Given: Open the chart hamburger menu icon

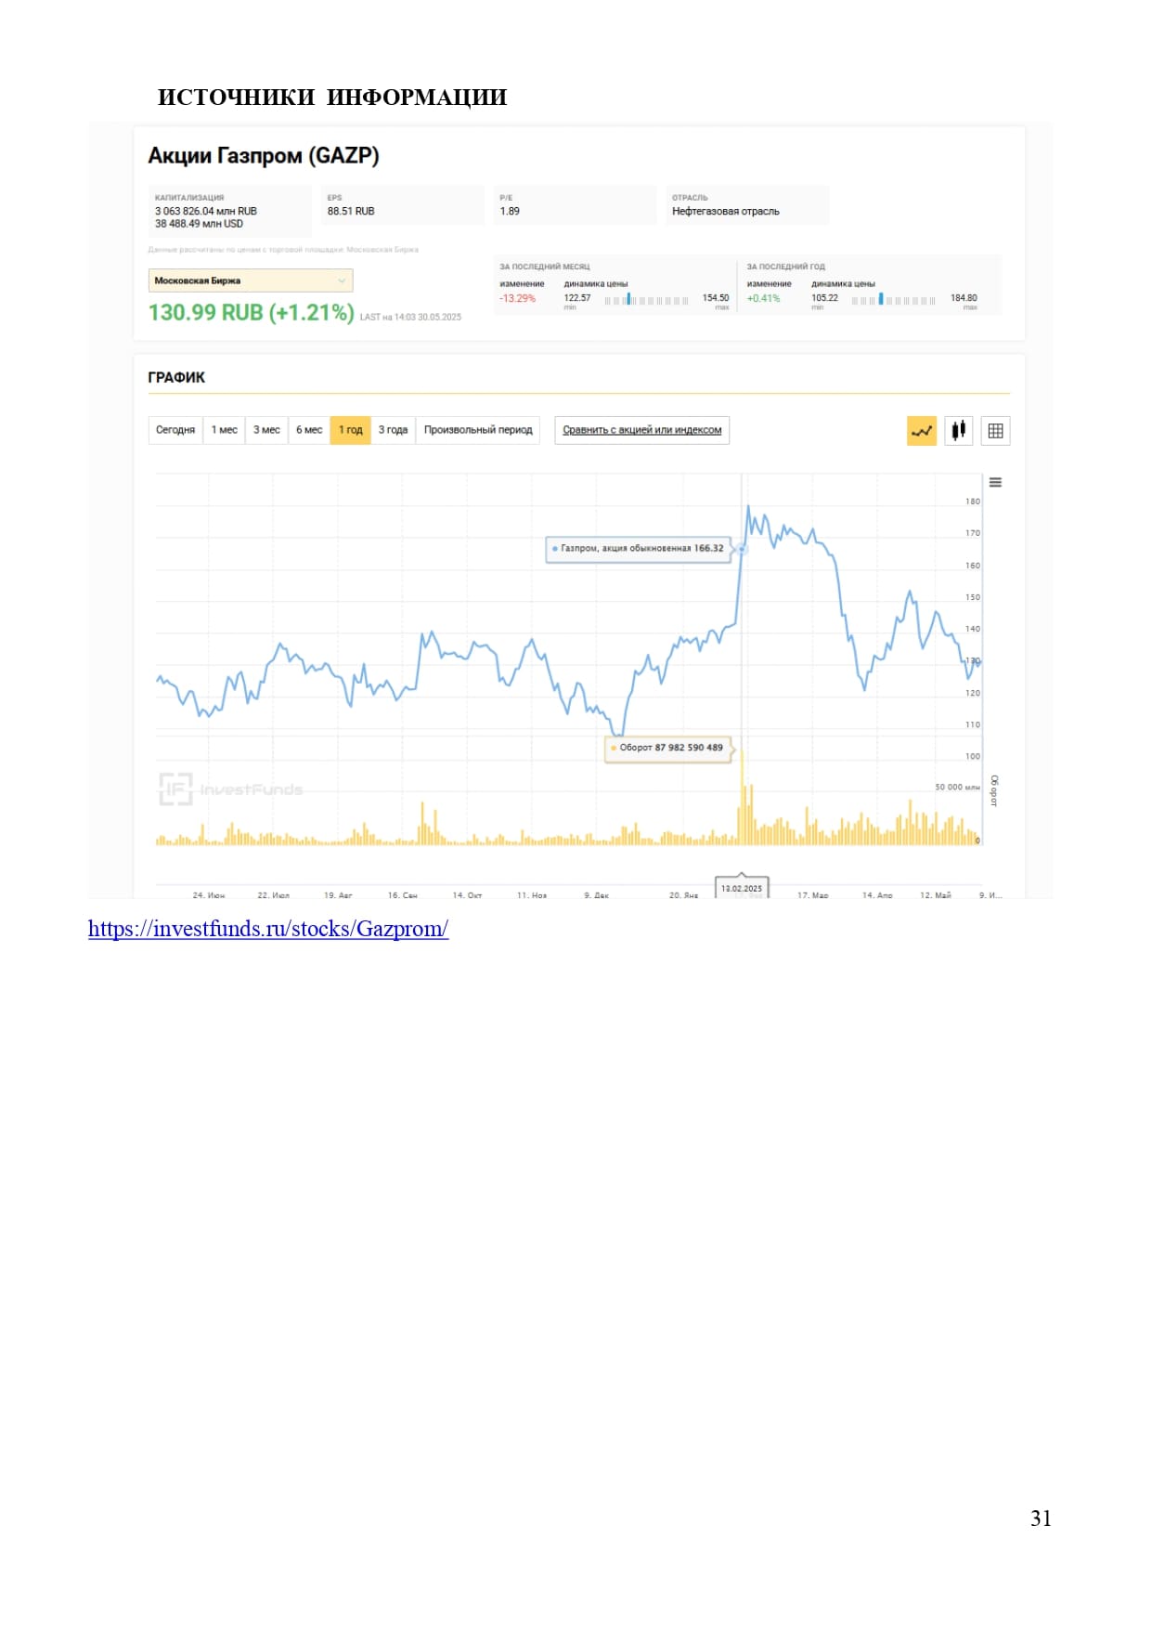Looking at the screenshot, I should [995, 482].
